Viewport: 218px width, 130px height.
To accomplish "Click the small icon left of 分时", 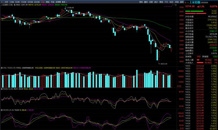I will 2,2.
